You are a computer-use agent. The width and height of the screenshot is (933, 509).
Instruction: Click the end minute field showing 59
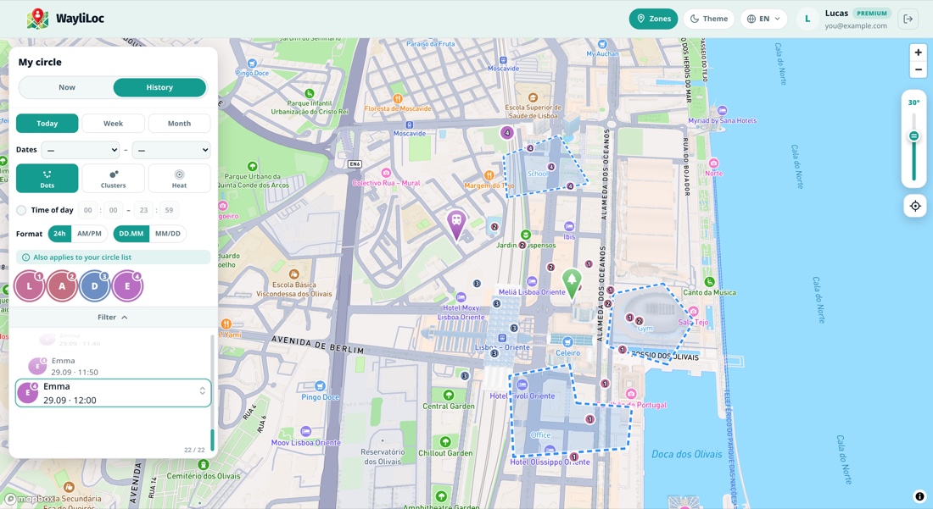169,210
